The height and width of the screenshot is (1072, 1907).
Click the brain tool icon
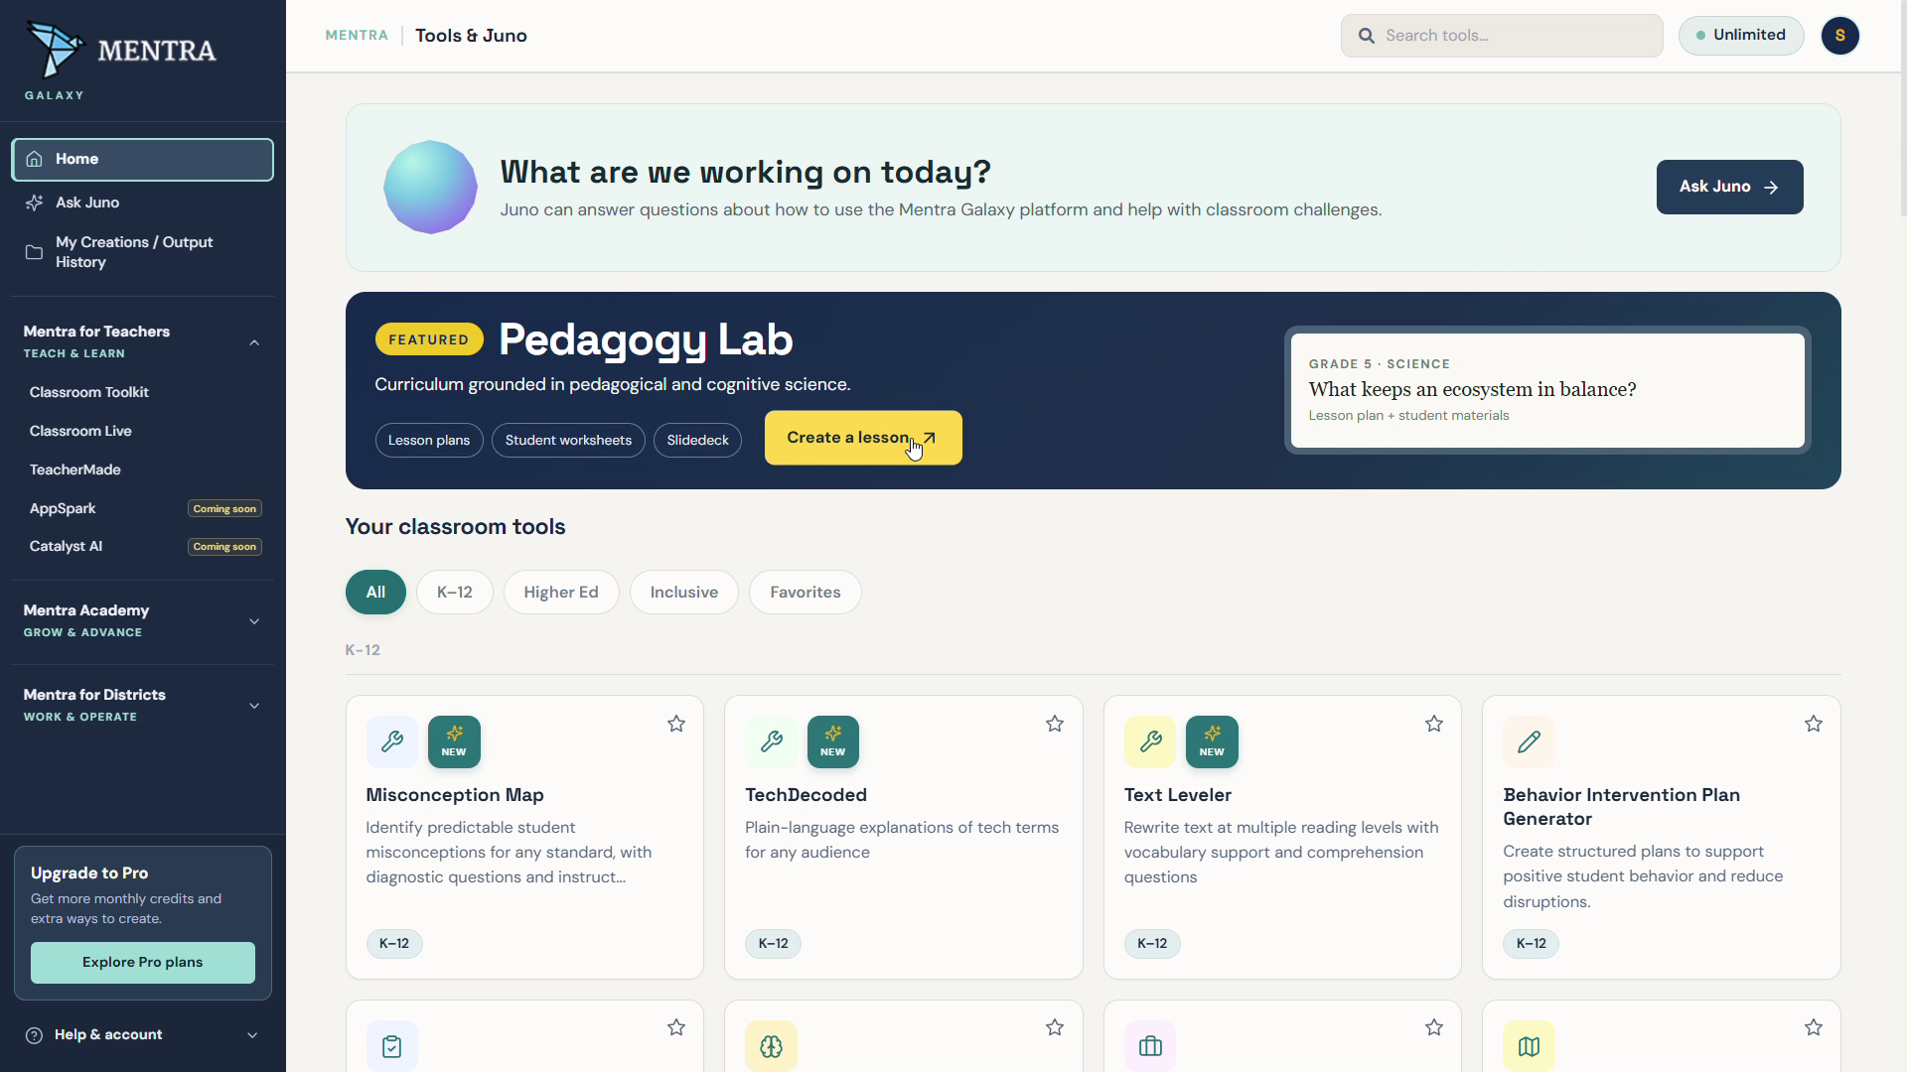[772, 1046]
